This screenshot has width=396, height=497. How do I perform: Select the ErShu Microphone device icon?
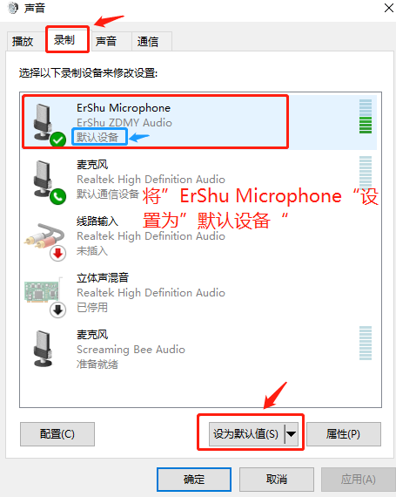coord(43,122)
